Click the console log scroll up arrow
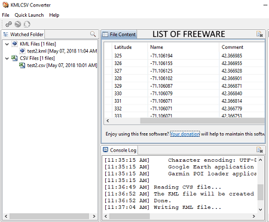This screenshot has width=269, height=222. click(x=261, y=160)
